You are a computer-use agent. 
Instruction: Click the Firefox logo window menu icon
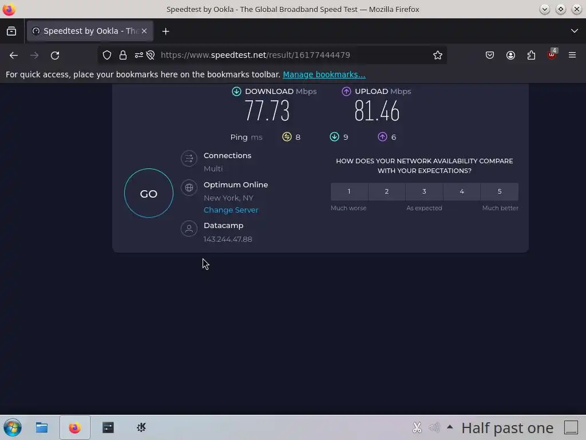(9, 9)
